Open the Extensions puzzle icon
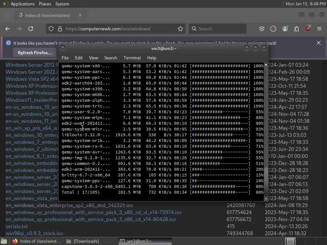 296,29
